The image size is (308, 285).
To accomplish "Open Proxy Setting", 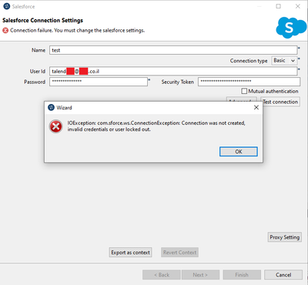I will tap(284, 237).
